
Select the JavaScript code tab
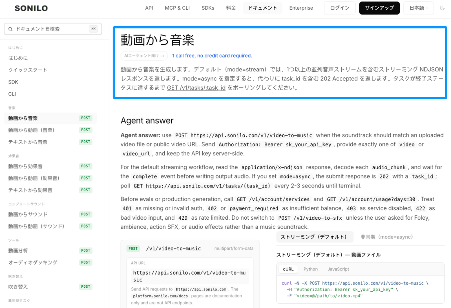[338, 269]
